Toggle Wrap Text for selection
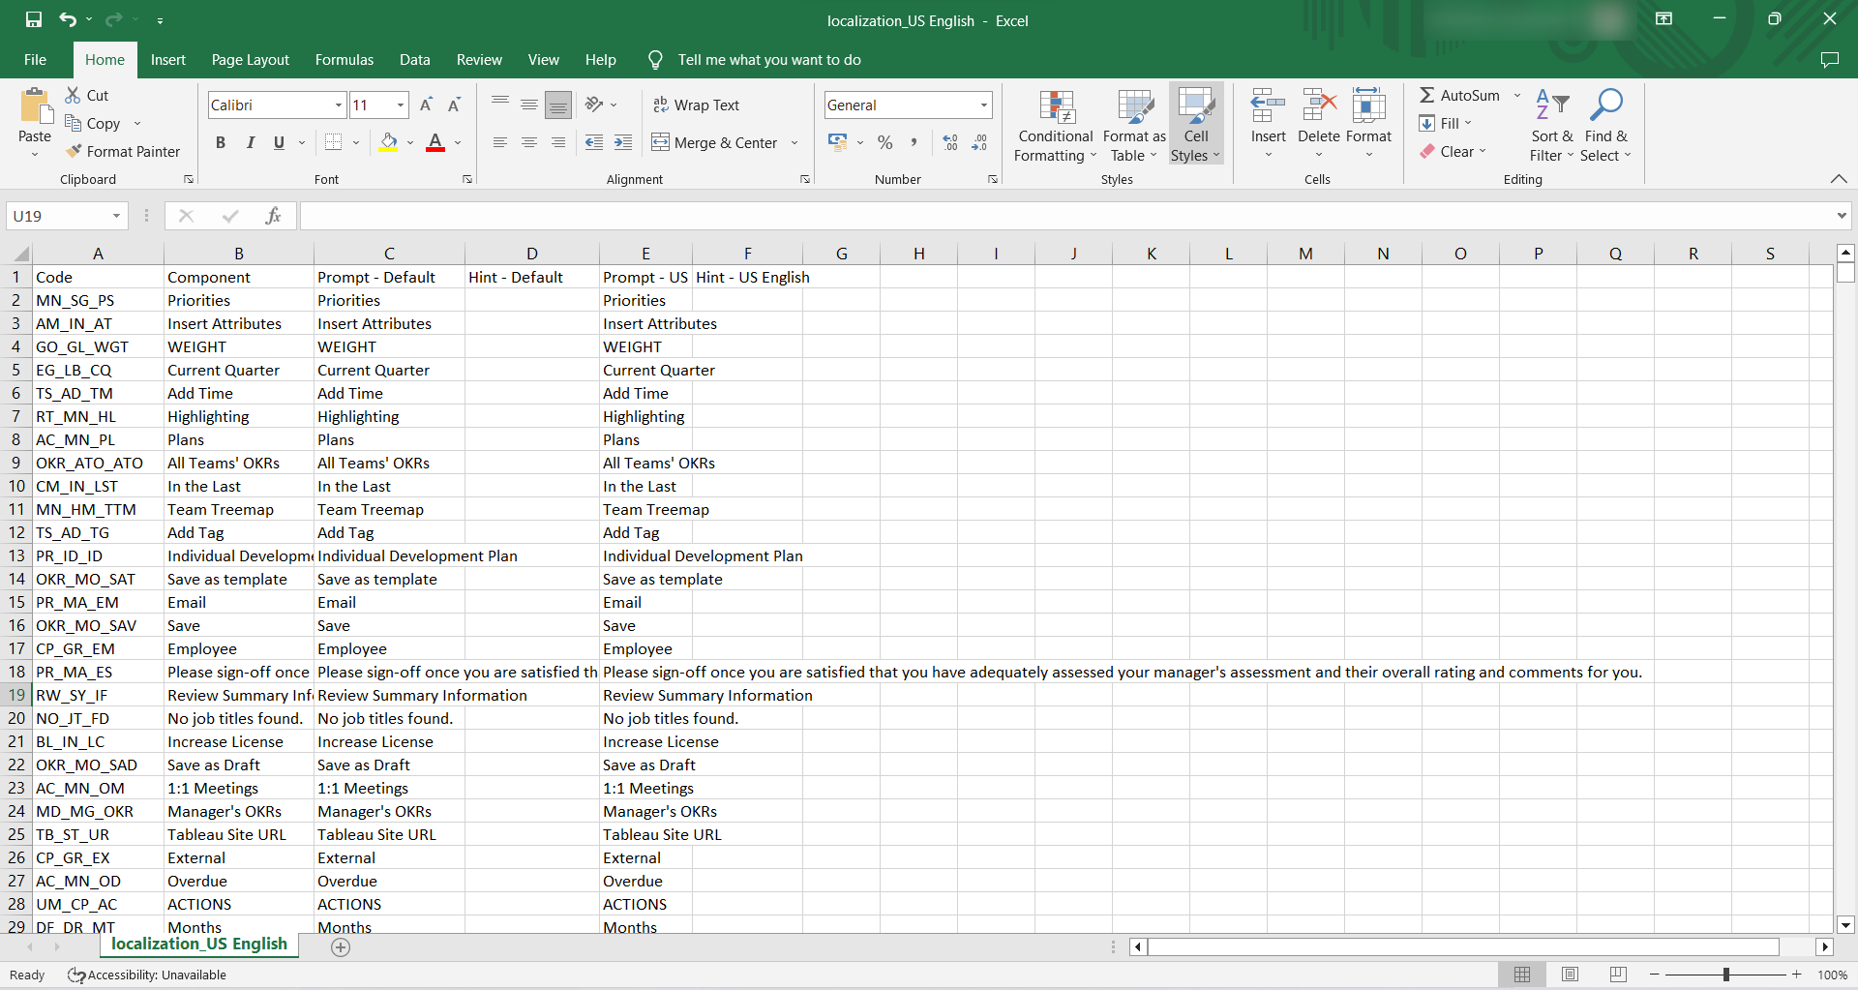This screenshot has width=1858, height=990. click(x=698, y=105)
